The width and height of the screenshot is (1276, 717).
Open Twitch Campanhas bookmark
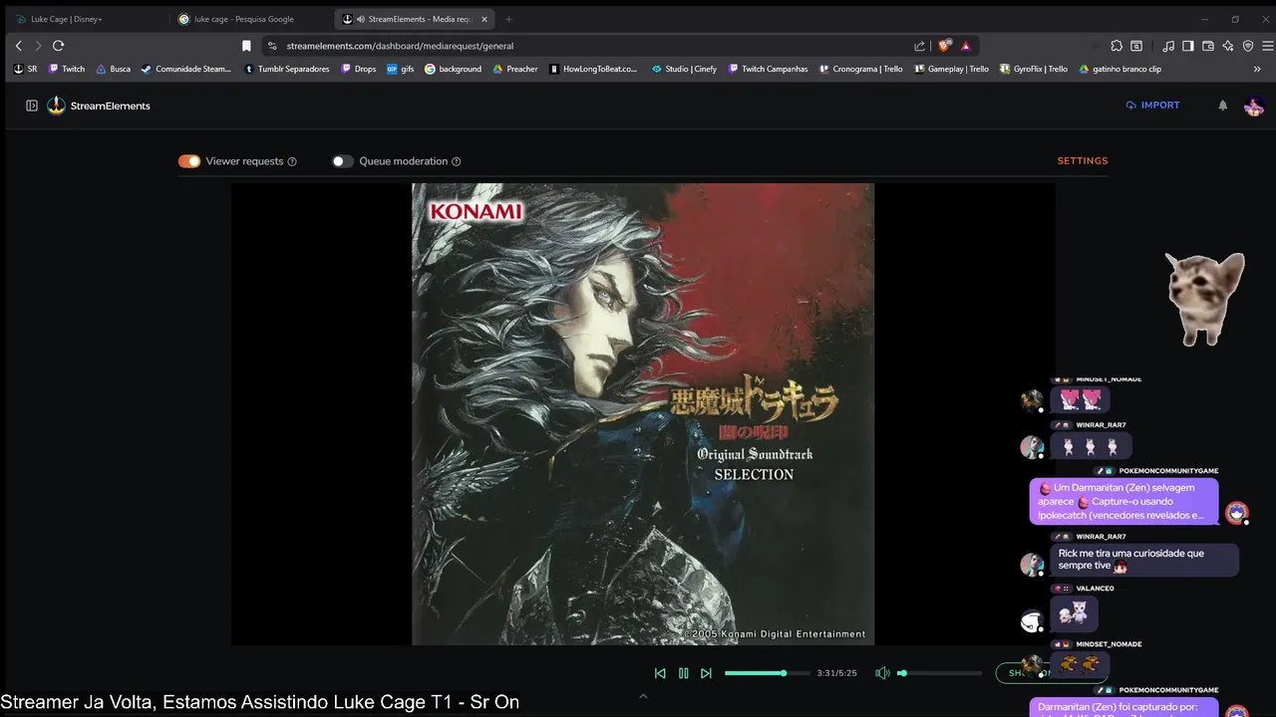(x=768, y=69)
